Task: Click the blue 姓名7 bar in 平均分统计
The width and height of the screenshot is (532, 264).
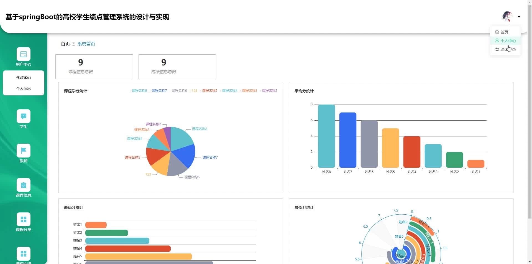Action: coord(348,140)
